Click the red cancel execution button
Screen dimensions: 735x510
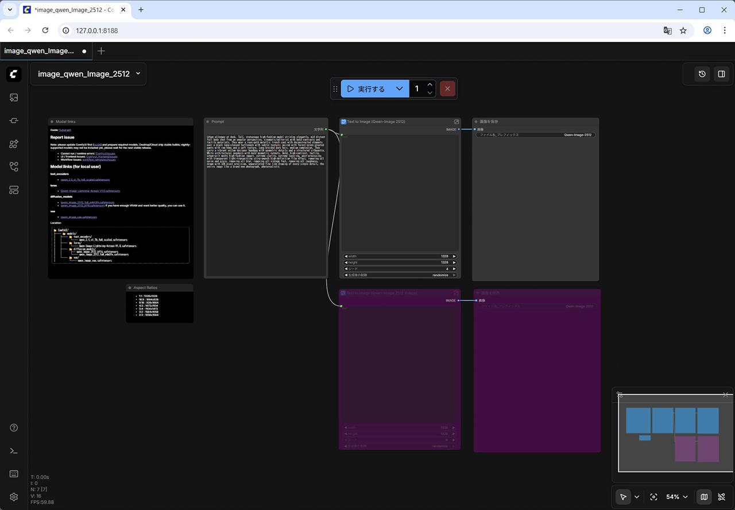pos(447,89)
